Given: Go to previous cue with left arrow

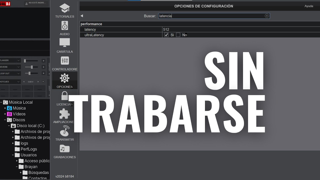Looking at the screenshot, I should (24, 82).
